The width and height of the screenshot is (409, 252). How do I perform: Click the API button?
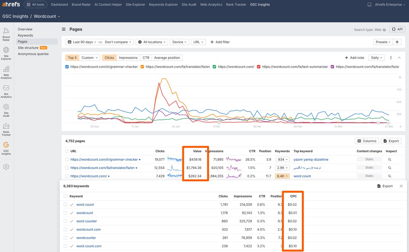click(397, 29)
